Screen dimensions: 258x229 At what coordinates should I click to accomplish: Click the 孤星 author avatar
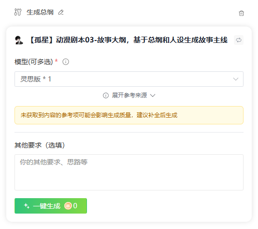[19, 40]
